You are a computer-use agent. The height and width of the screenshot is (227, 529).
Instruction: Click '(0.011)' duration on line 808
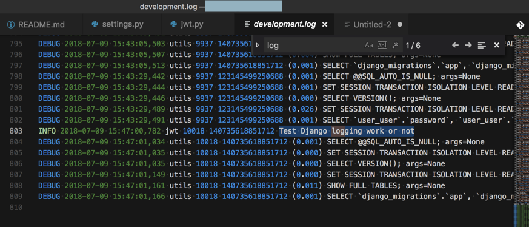(x=307, y=186)
